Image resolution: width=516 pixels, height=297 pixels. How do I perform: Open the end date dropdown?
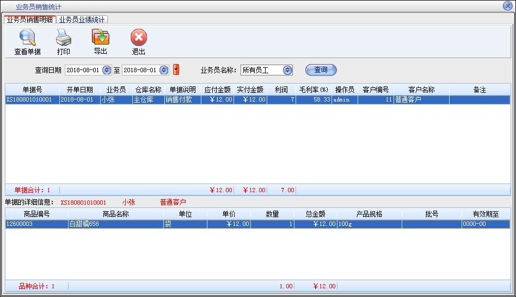(164, 70)
